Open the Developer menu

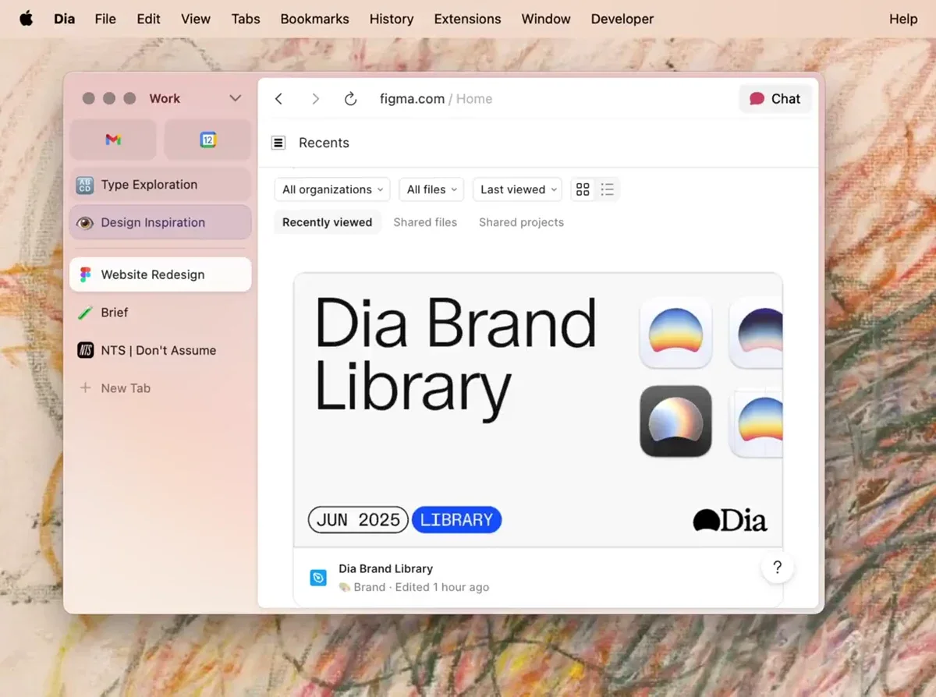point(622,19)
